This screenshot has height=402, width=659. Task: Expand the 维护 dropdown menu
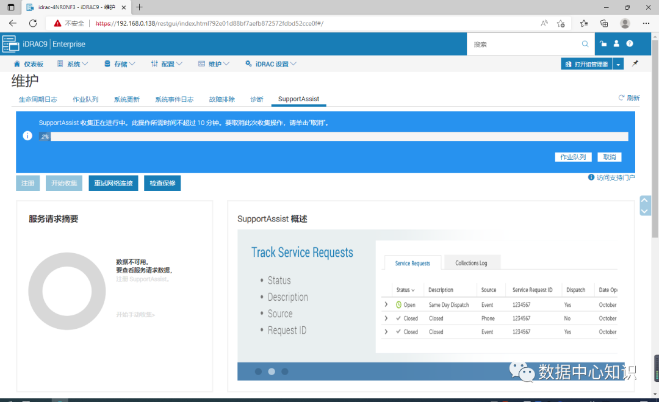click(214, 64)
